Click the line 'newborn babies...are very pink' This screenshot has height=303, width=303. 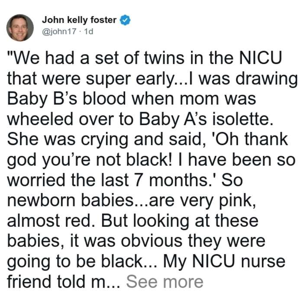(x=132, y=200)
